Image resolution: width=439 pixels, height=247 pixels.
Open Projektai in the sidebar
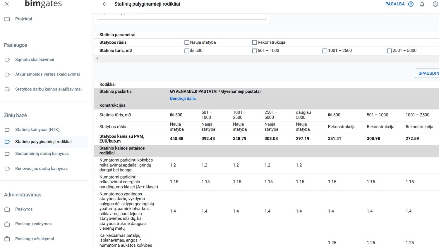23,19
